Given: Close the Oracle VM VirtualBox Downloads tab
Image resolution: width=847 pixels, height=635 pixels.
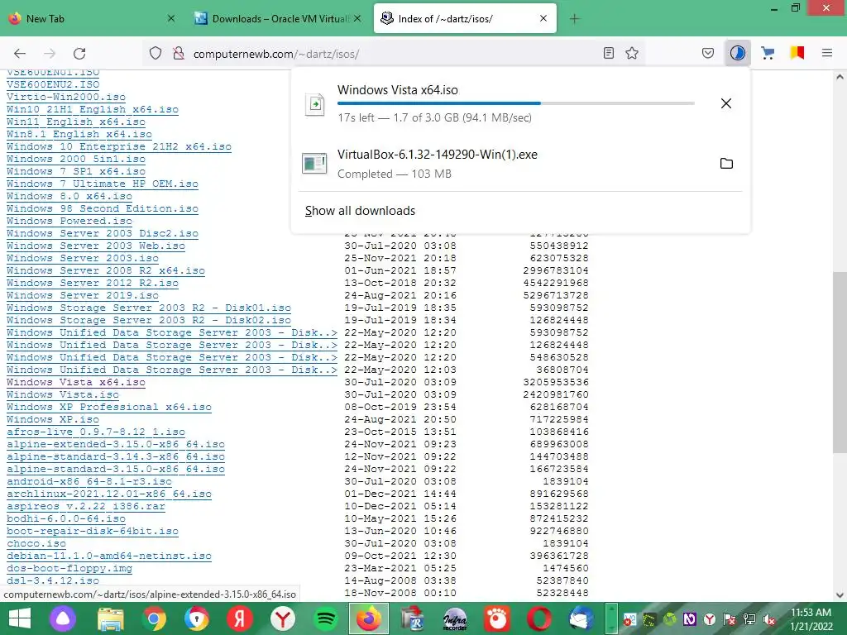Looking at the screenshot, I should pyautogui.click(x=357, y=18).
